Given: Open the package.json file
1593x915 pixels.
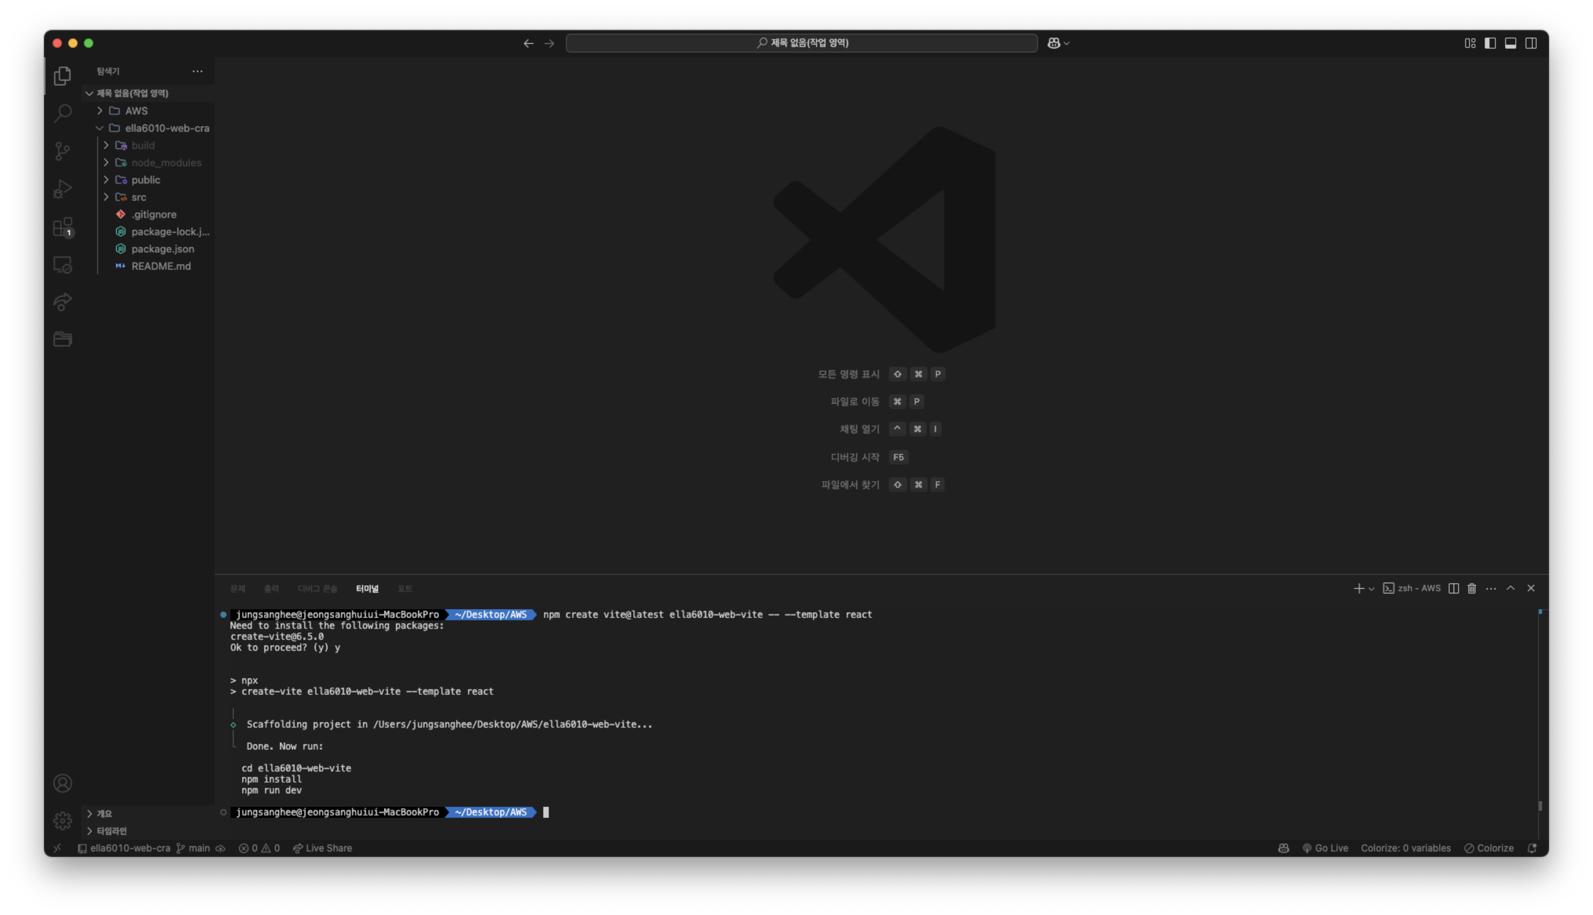Looking at the screenshot, I should click(148, 249).
